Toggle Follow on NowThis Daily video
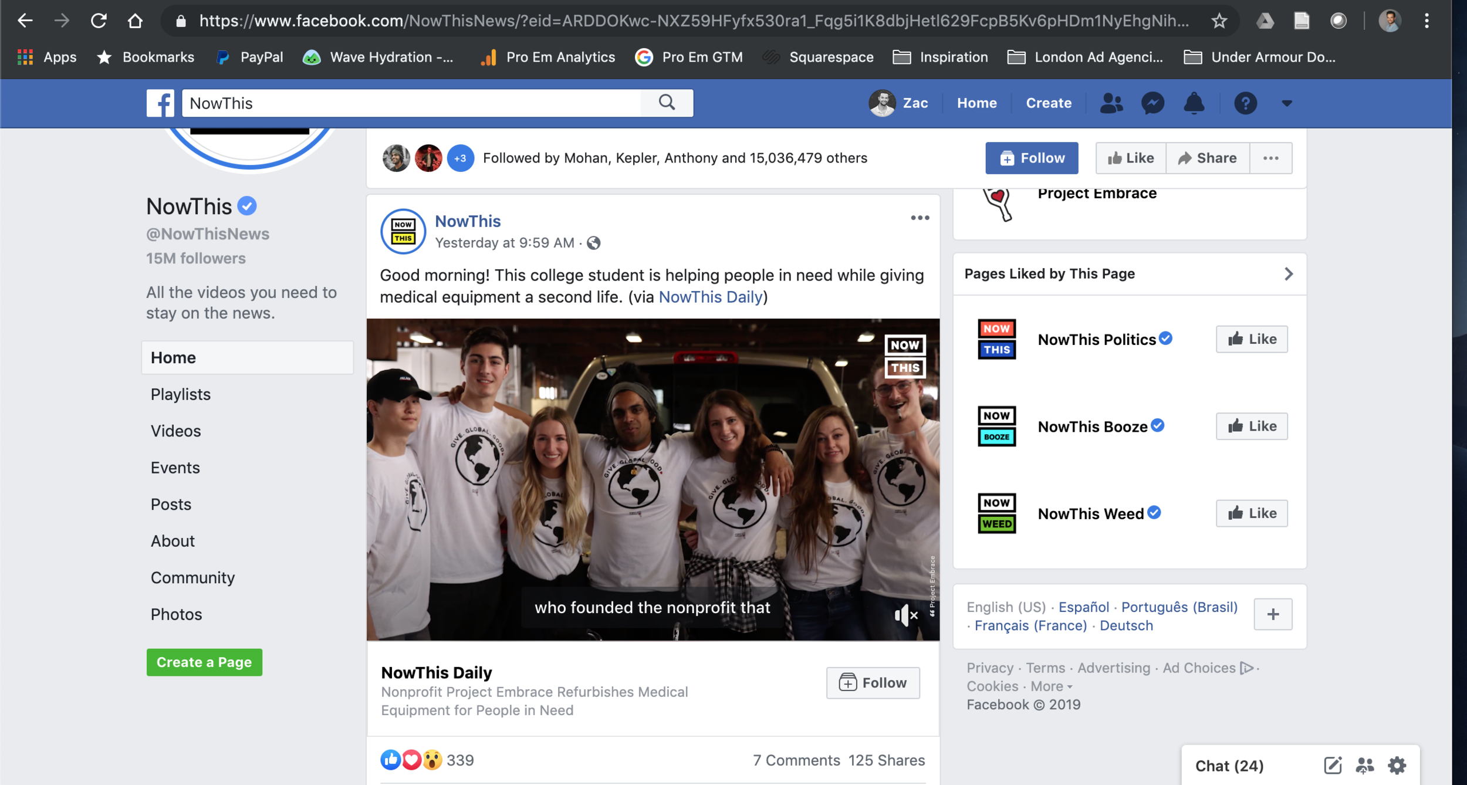 coord(873,682)
